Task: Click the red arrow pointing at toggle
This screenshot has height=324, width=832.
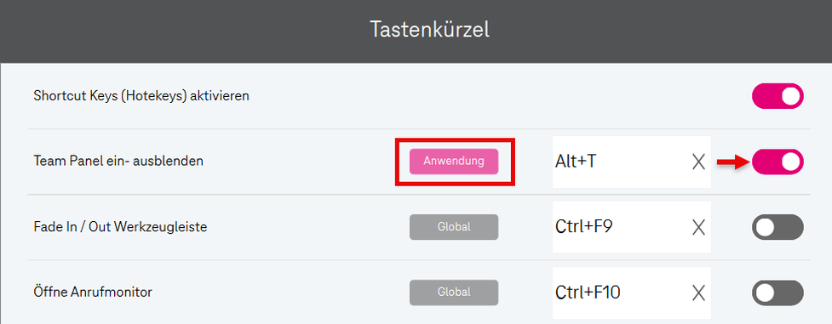Action: [733, 162]
